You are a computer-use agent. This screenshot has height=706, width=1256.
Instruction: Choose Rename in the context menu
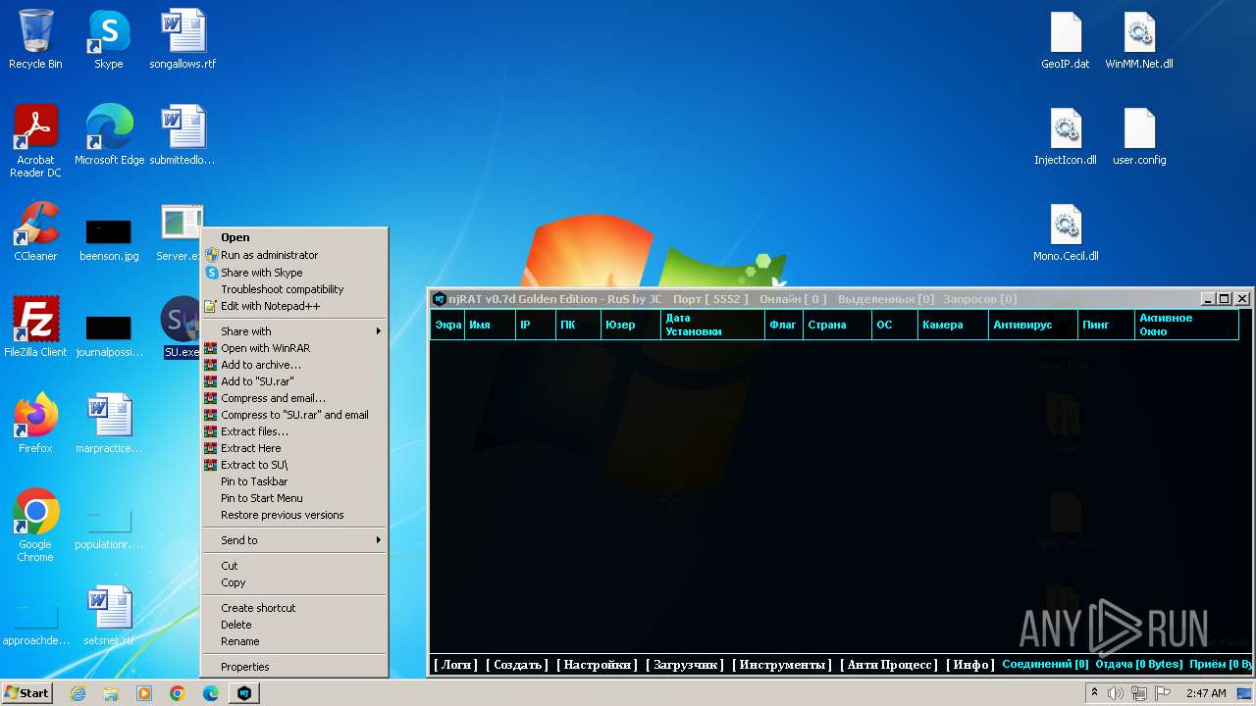294,641
